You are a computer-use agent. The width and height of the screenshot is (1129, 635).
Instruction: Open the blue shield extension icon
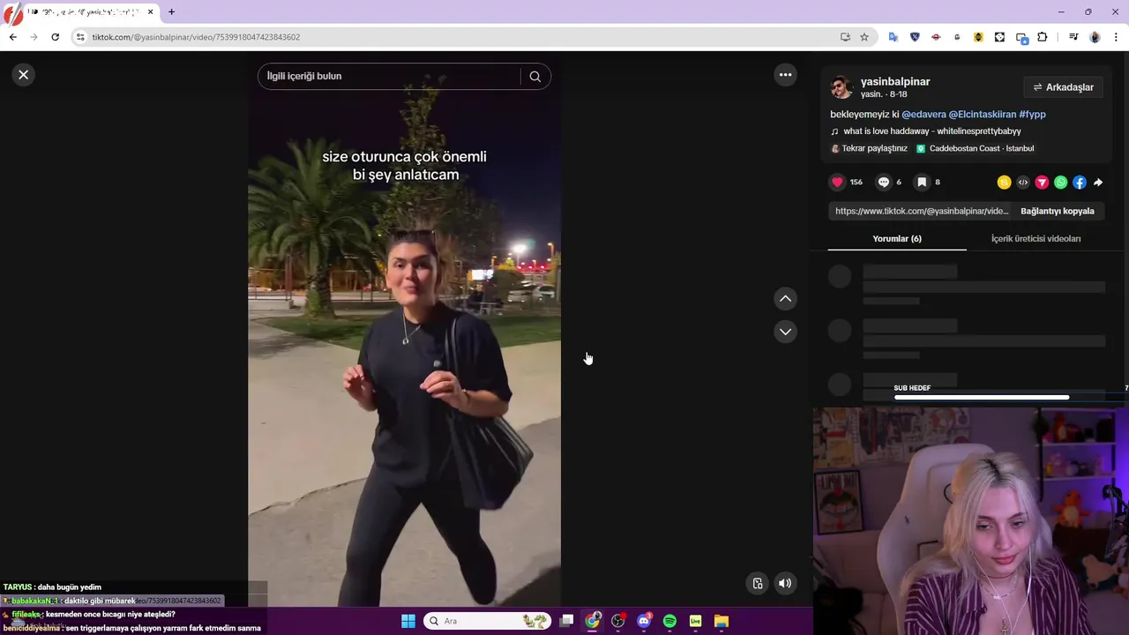point(915,37)
